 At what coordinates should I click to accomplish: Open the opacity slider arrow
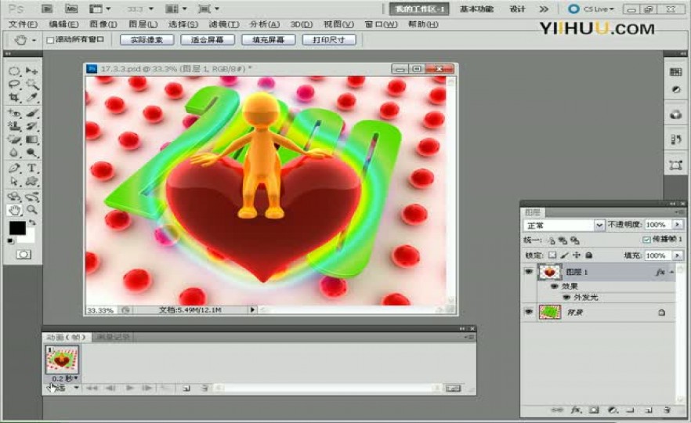678,225
